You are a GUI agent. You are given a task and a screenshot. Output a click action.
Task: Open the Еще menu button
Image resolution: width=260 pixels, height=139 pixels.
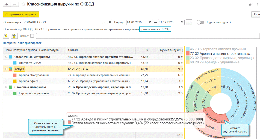coord(256,14)
